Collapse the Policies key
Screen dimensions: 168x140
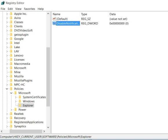[7, 89]
